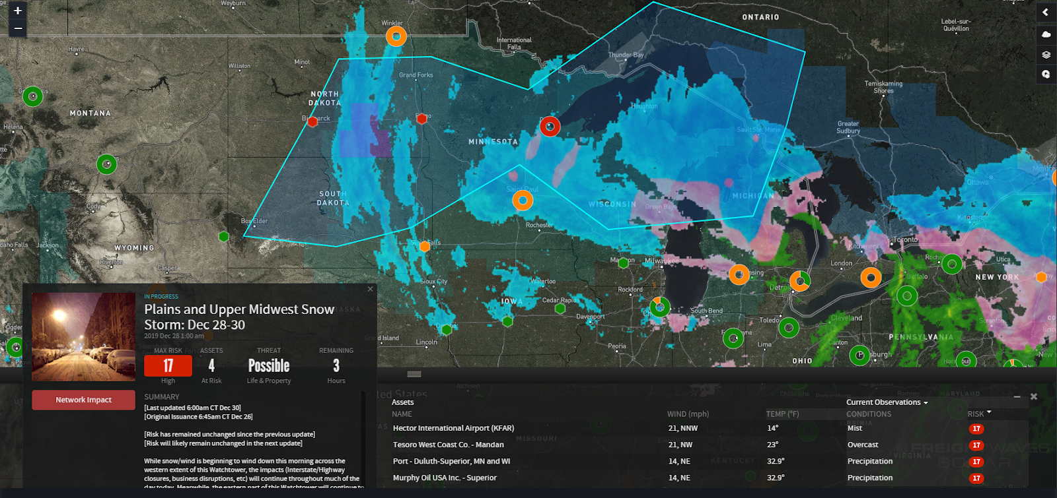Click the Network Impact button

pos(83,400)
